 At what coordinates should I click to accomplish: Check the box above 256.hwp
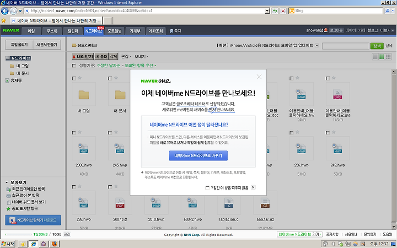click(x=292, y=132)
